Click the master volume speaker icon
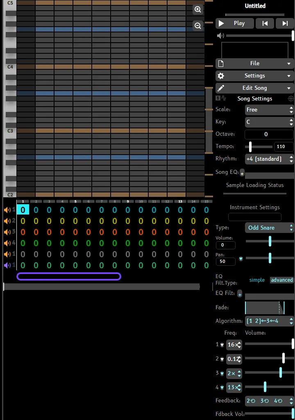 point(220,36)
